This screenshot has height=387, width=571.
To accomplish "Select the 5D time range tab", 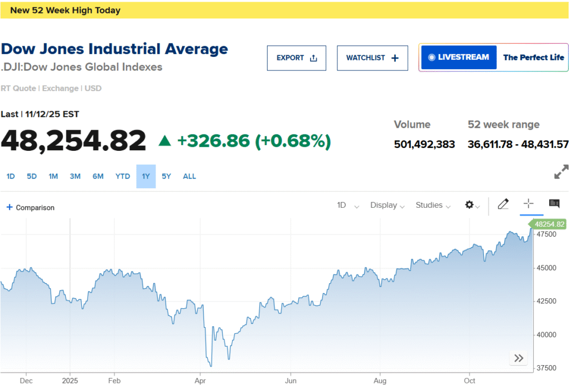I will pyautogui.click(x=32, y=176).
